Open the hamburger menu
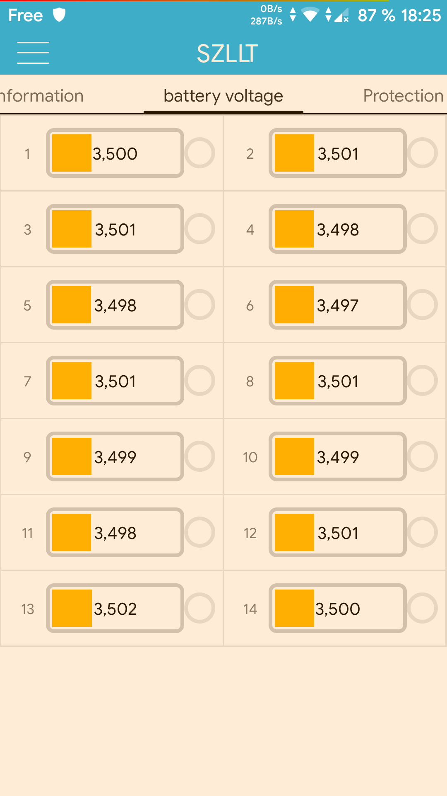 (33, 53)
